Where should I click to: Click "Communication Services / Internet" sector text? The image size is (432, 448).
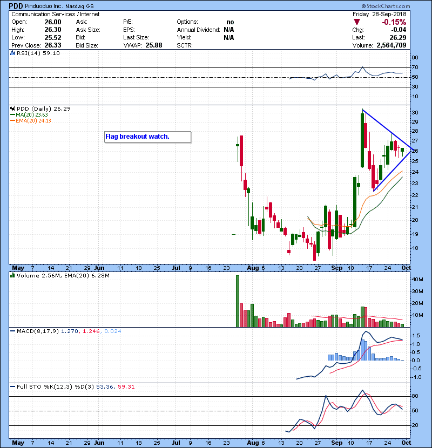tap(56, 14)
